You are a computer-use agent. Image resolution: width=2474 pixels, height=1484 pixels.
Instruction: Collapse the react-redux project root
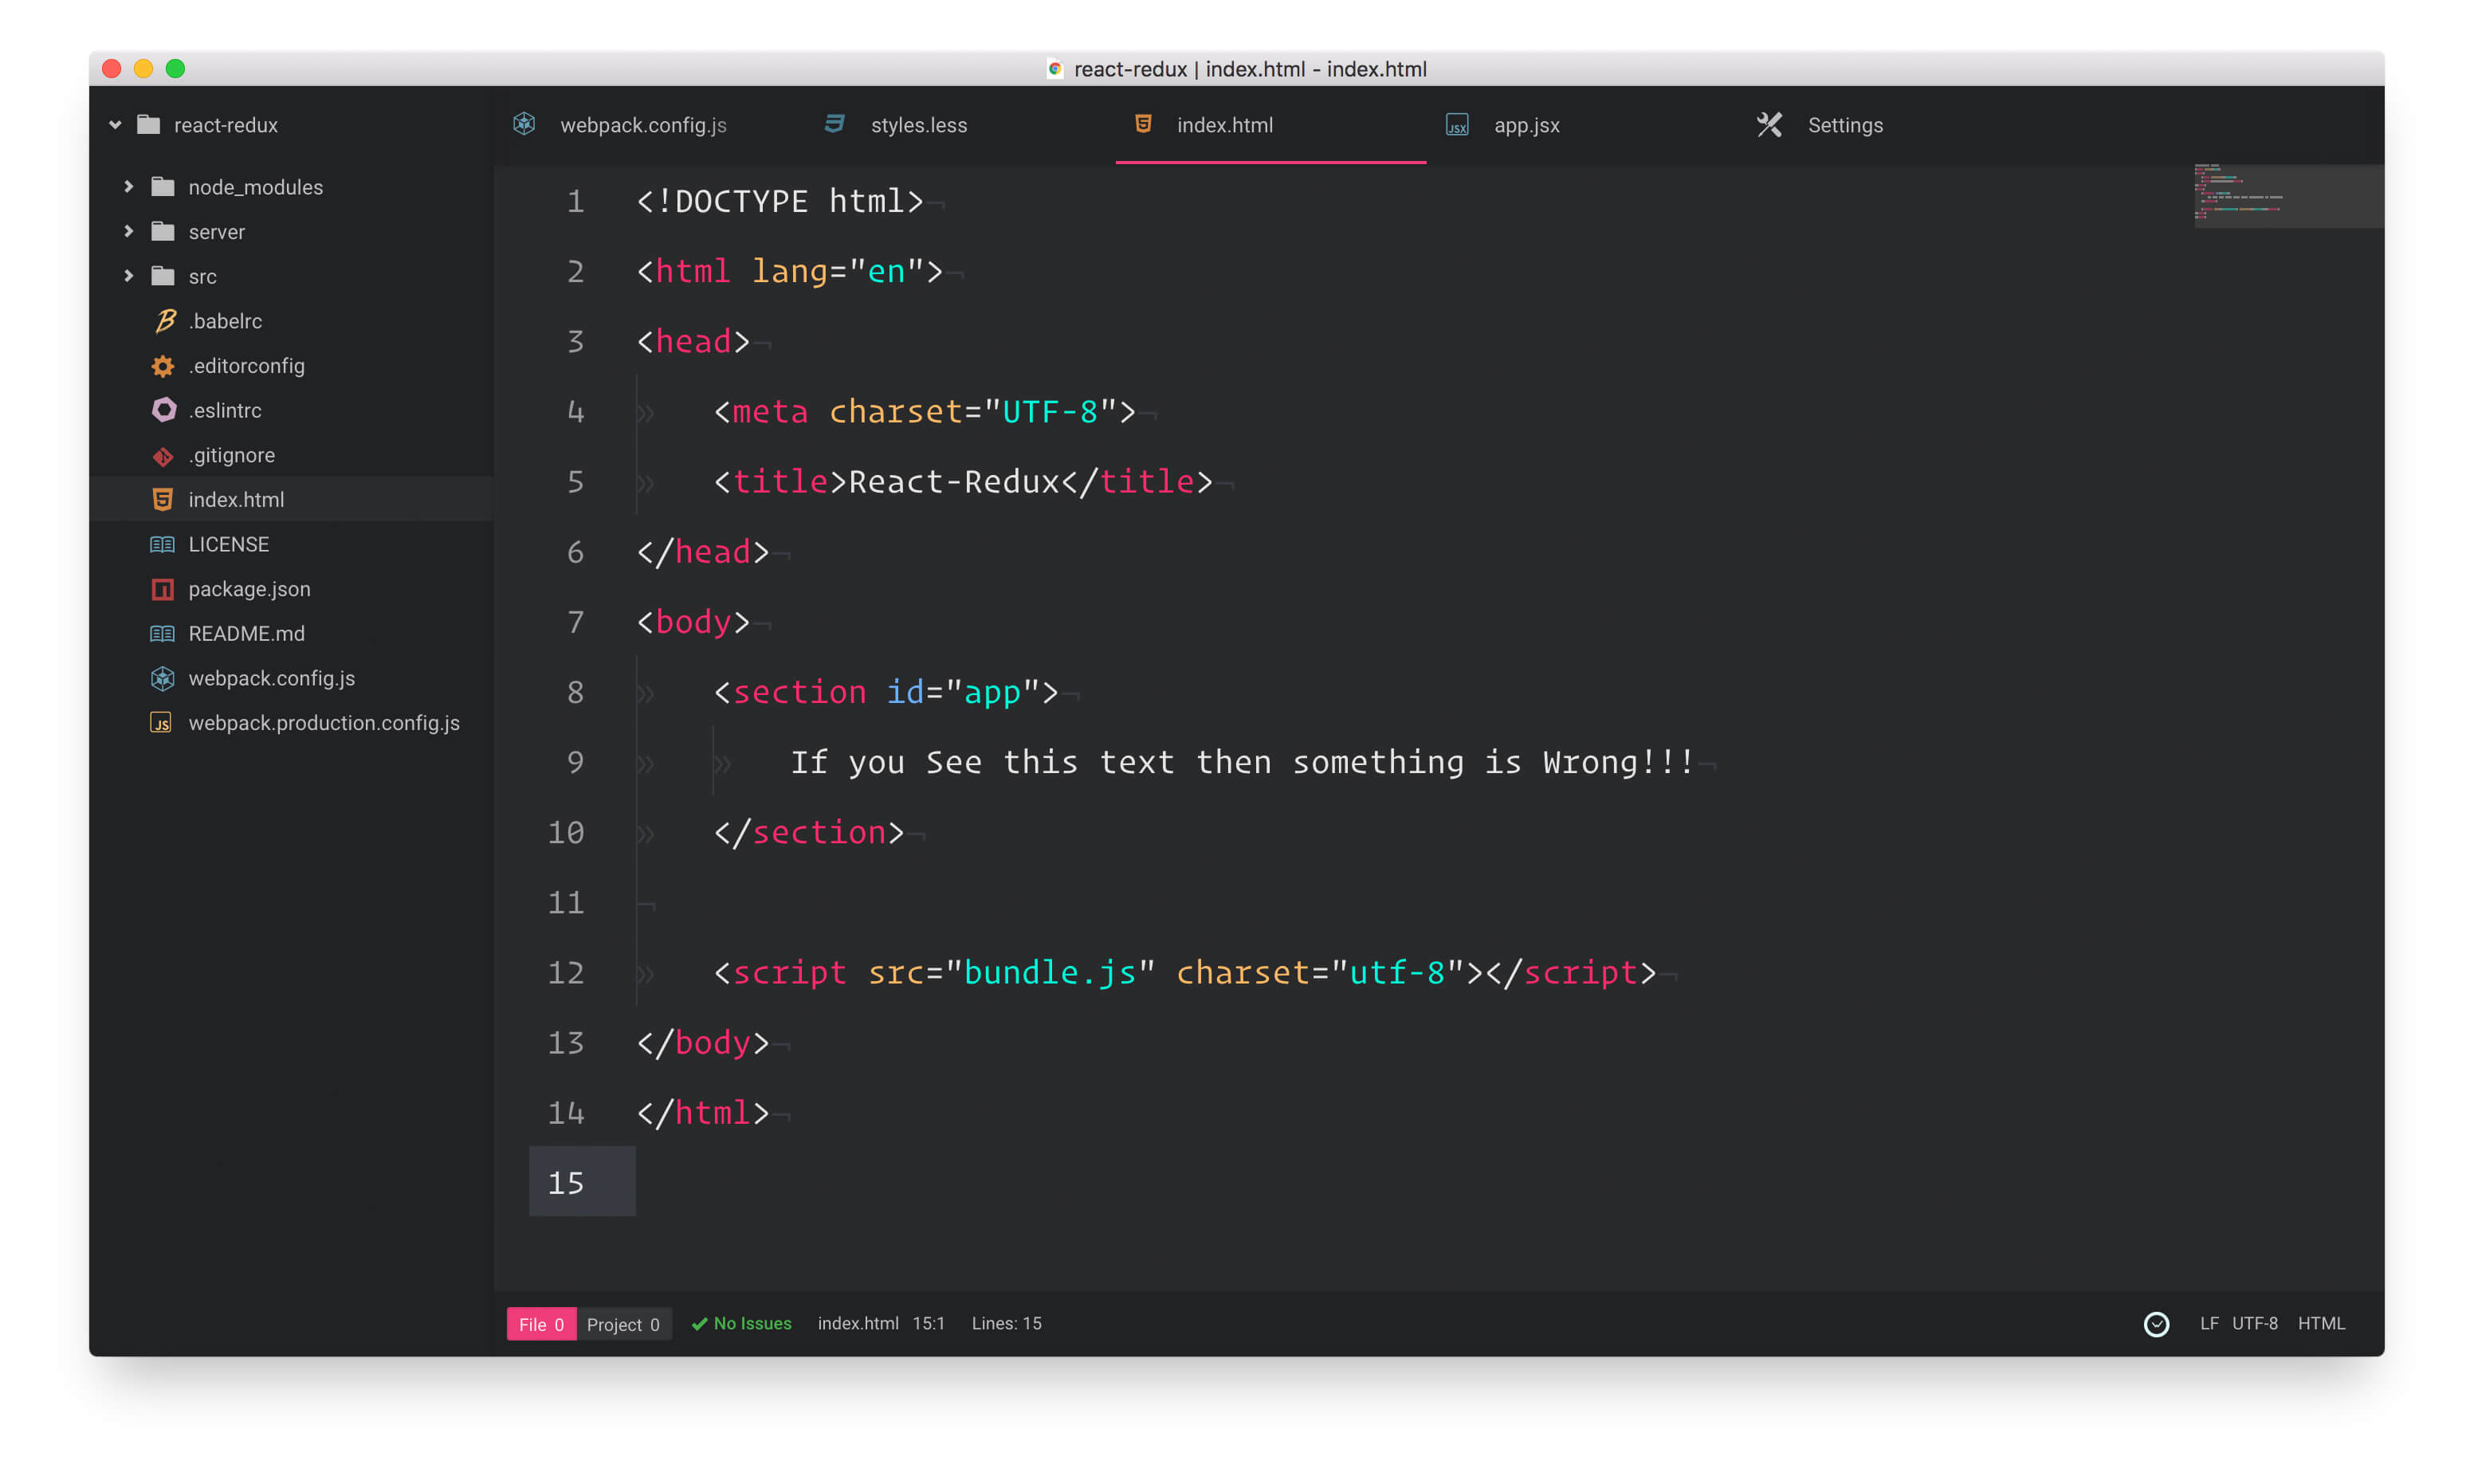pyautogui.click(x=115, y=125)
